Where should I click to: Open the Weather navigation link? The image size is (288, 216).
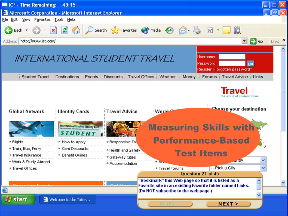(x=167, y=77)
